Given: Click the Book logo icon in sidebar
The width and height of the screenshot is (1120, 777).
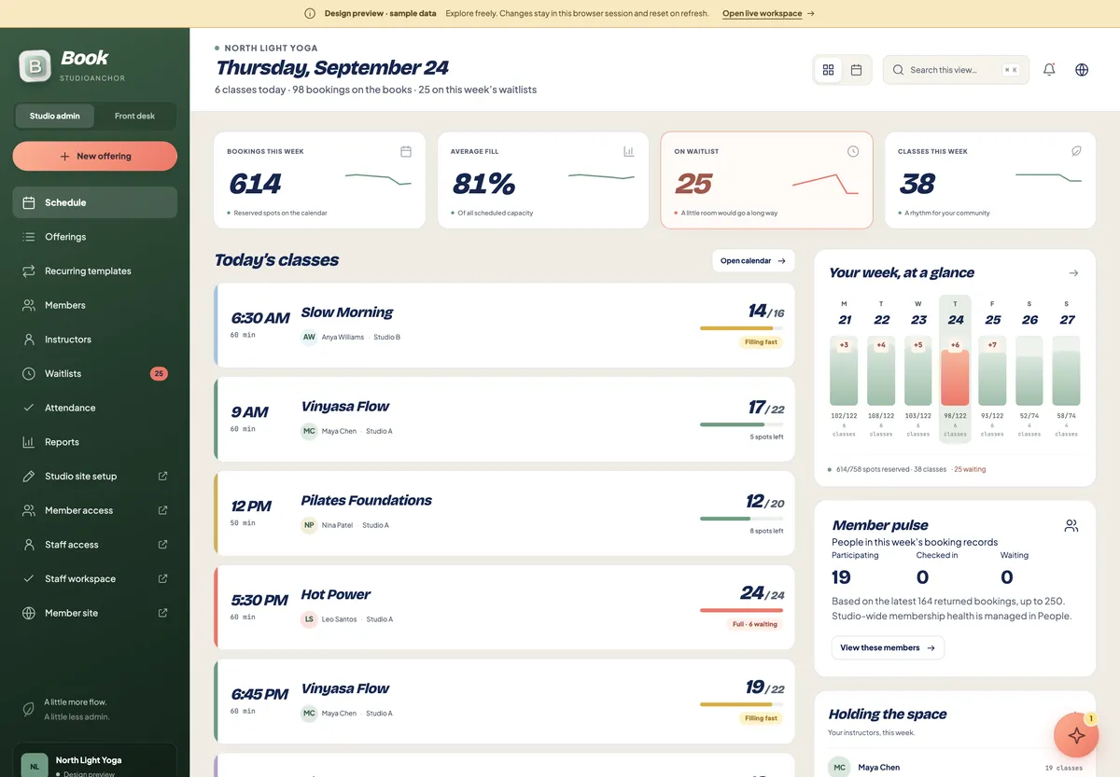Looking at the screenshot, I should pyautogui.click(x=35, y=66).
